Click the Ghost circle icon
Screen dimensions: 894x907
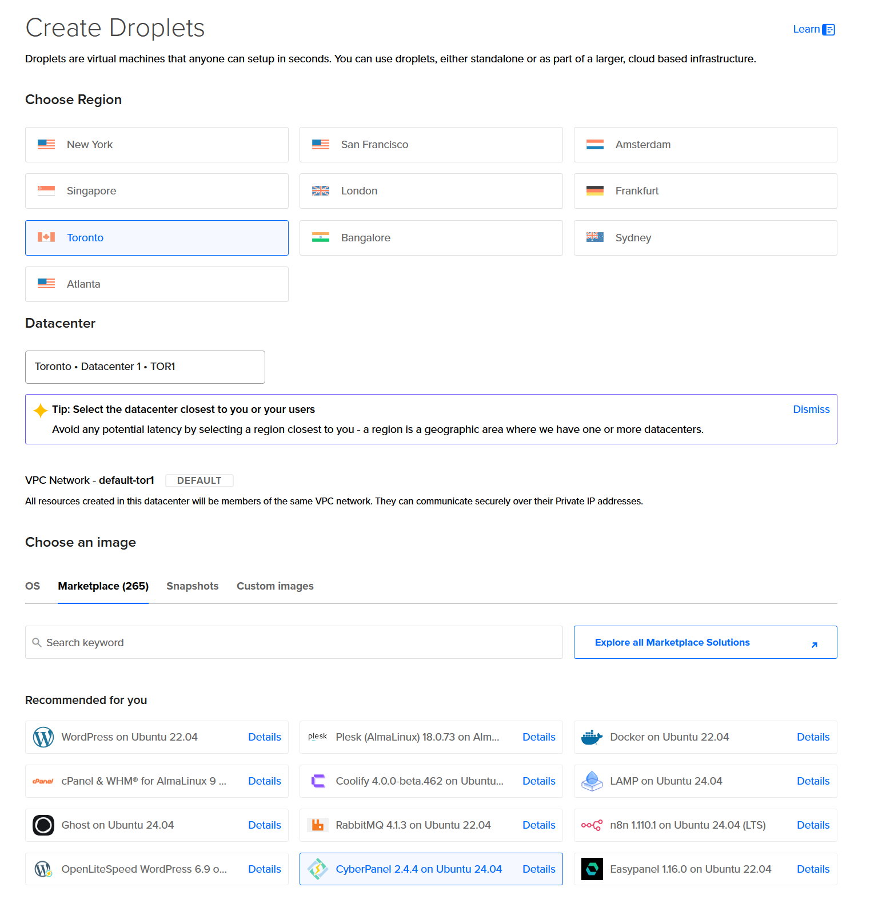[43, 825]
